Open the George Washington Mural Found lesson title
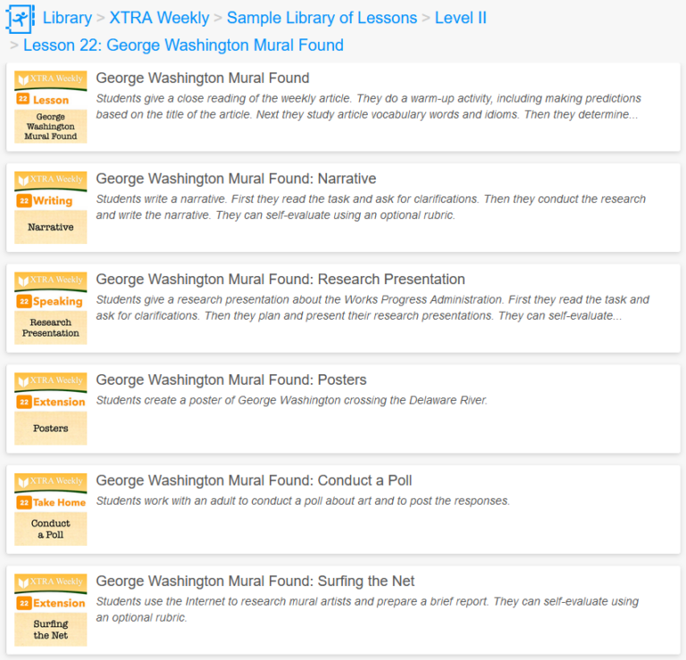 coord(203,79)
